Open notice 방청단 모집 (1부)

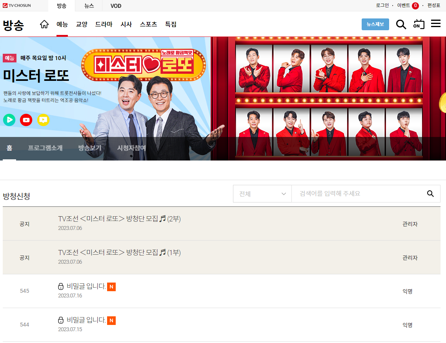click(120, 252)
